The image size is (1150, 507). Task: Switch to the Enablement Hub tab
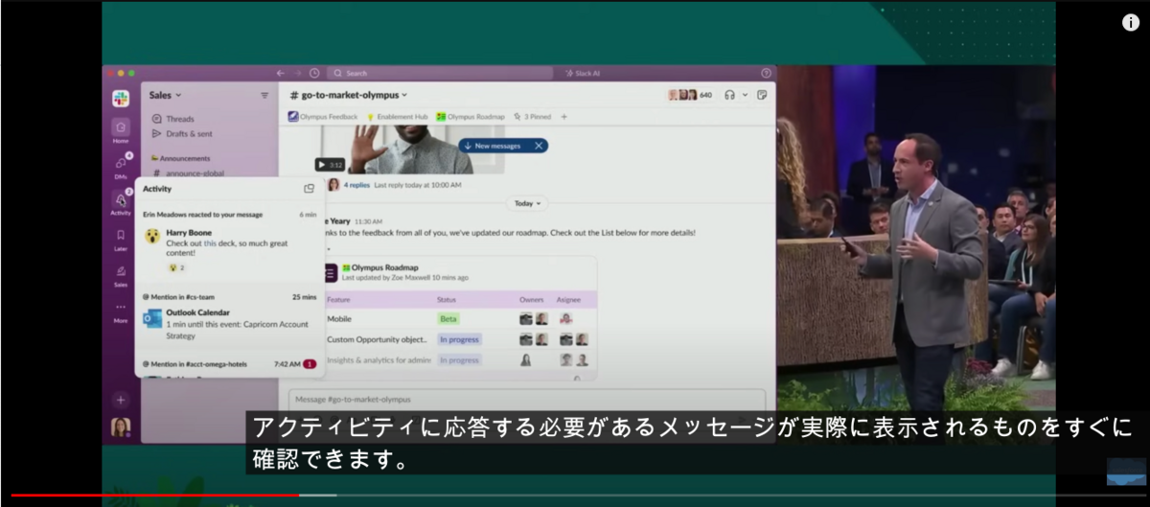397,117
